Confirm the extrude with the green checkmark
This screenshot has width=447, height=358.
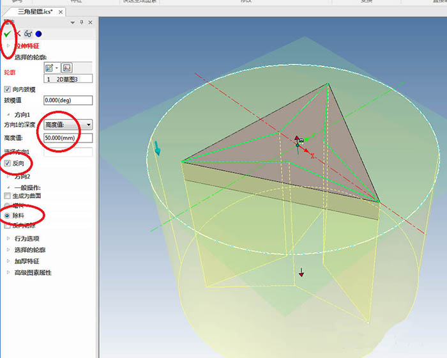point(7,34)
